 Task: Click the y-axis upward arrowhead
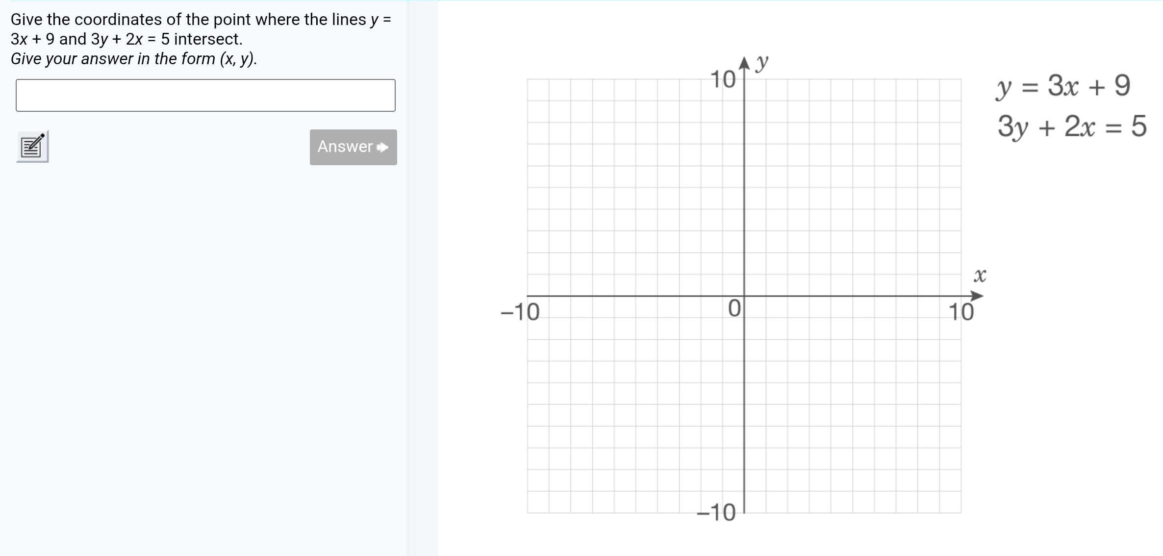click(744, 63)
